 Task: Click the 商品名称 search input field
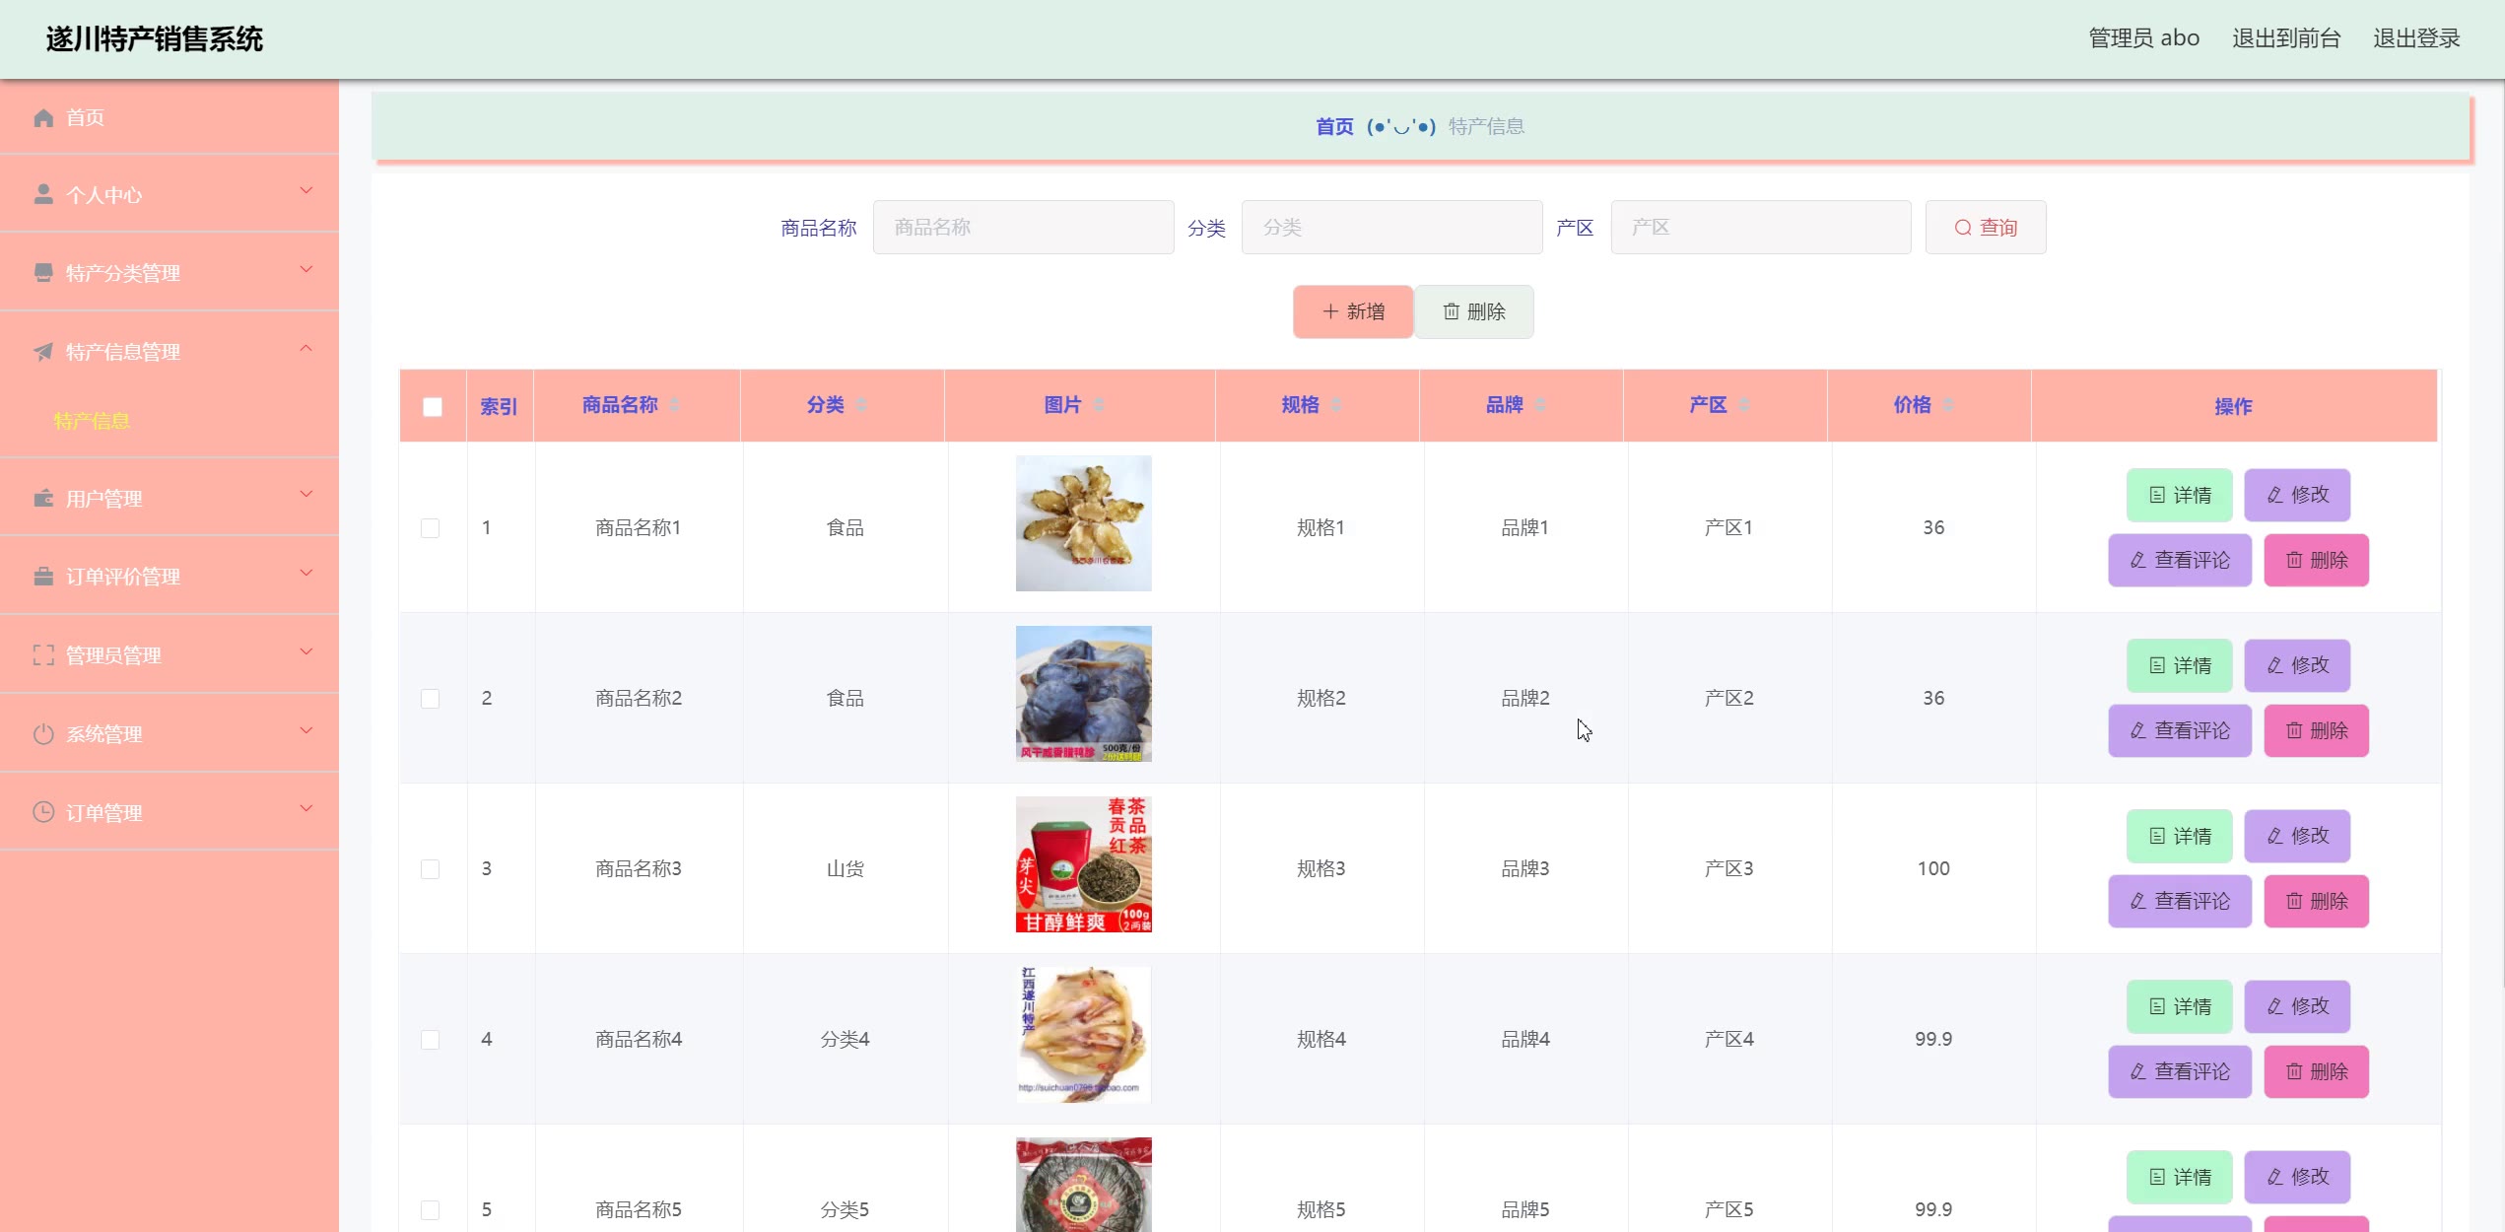(x=1023, y=228)
